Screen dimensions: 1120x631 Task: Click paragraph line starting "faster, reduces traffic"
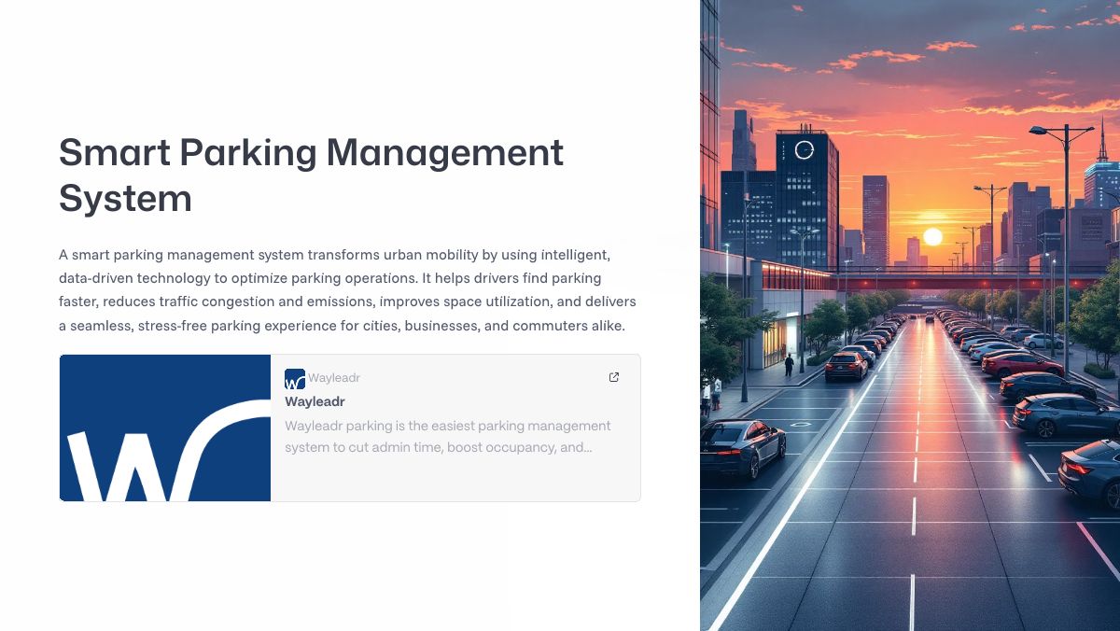347,302
